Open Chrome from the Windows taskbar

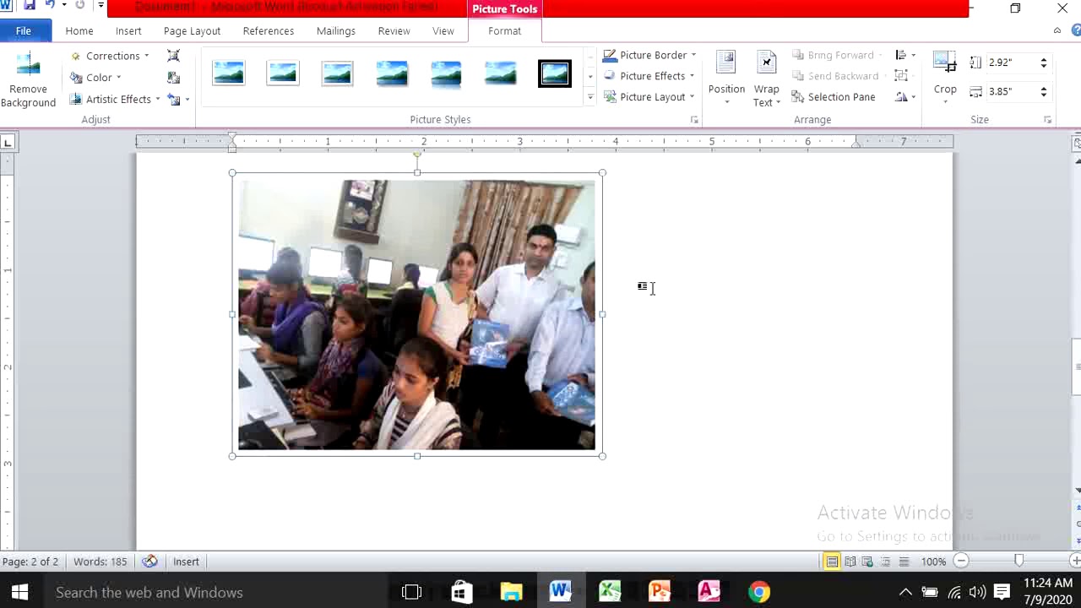pyautogui.click(x=758, y=592)
